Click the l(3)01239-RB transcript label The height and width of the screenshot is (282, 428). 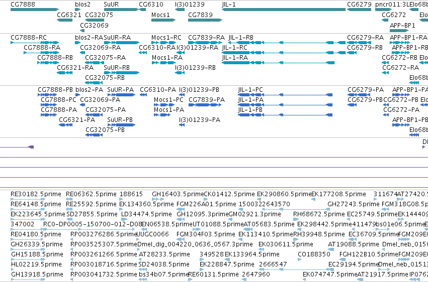click(x=195, y=68)
